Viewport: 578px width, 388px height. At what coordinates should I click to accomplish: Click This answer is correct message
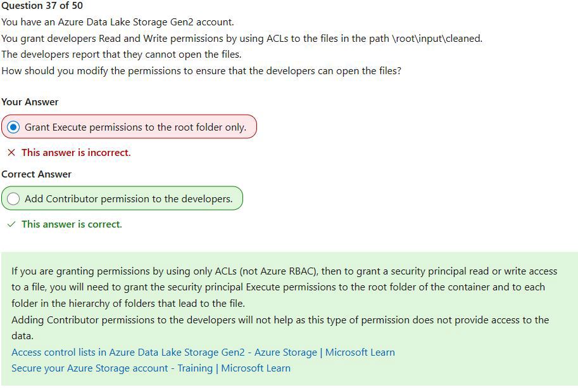coord(72,224)
